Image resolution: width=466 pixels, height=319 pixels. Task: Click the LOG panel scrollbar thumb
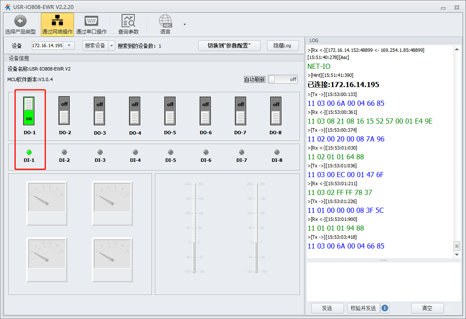tap(457, 246)
